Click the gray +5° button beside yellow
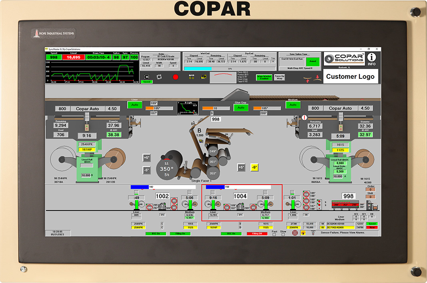Screen dimensions: 427x283 pyautogui.click(x=241, y=167)
